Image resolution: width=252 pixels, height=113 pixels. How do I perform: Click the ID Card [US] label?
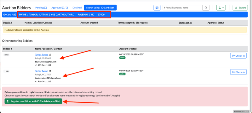10,14
